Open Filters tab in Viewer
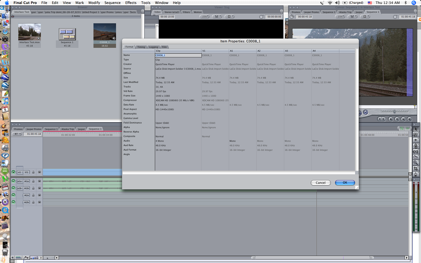Viewport: 421px width, 263px height. tap(186, 12)
